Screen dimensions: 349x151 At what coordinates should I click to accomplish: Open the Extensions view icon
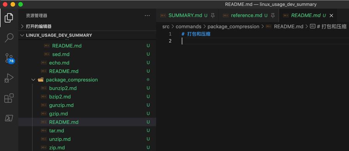9,98
